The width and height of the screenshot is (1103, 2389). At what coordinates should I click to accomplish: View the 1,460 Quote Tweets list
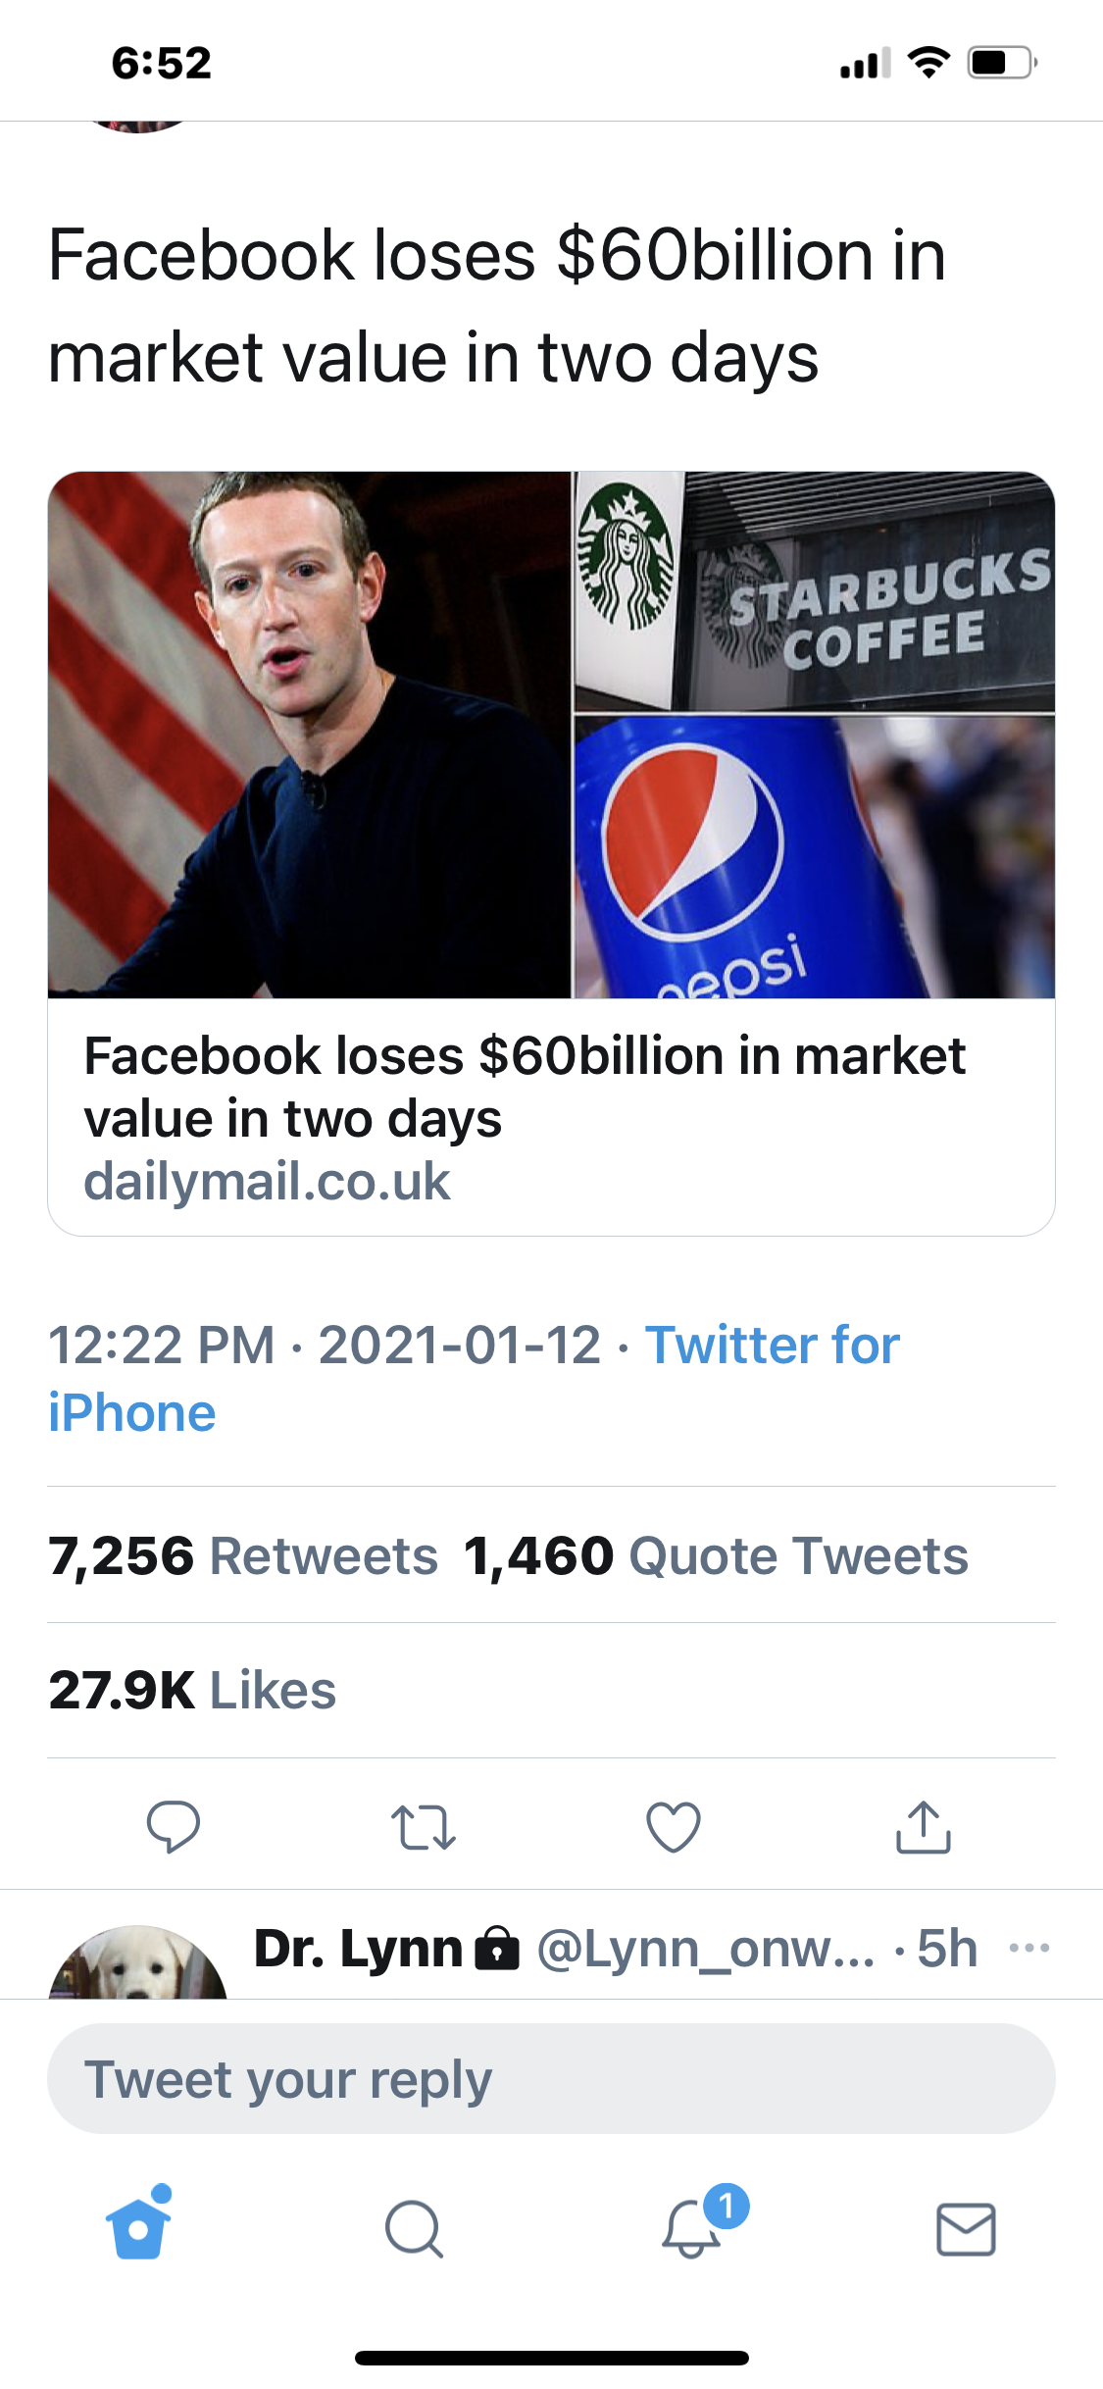click(716, 1555)
